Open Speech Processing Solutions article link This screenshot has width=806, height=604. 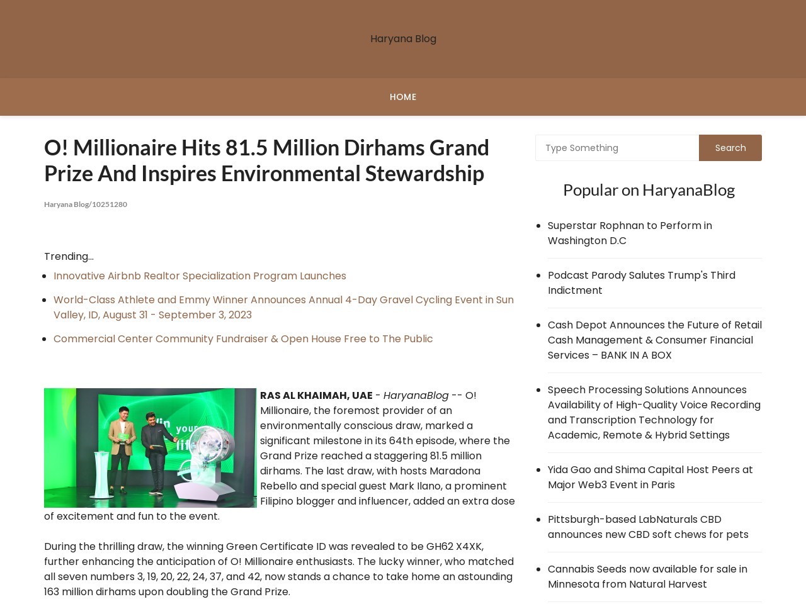(x=654, y=412)
